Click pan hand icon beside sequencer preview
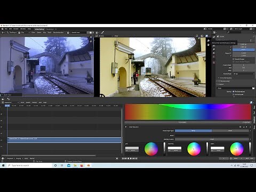The image size is (256, 192). tap(208, 45)
